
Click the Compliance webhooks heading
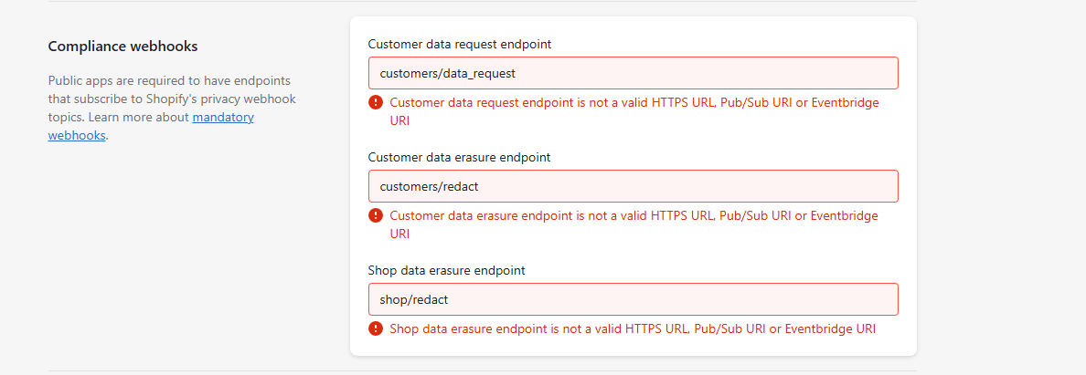click(x=122, y=47)
